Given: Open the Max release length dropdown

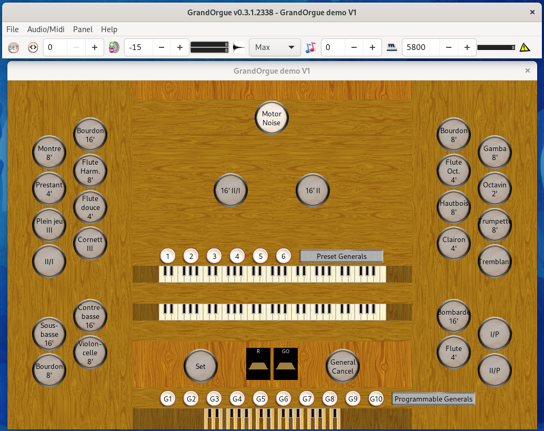Looking at the screenshot, I should 275,47.
